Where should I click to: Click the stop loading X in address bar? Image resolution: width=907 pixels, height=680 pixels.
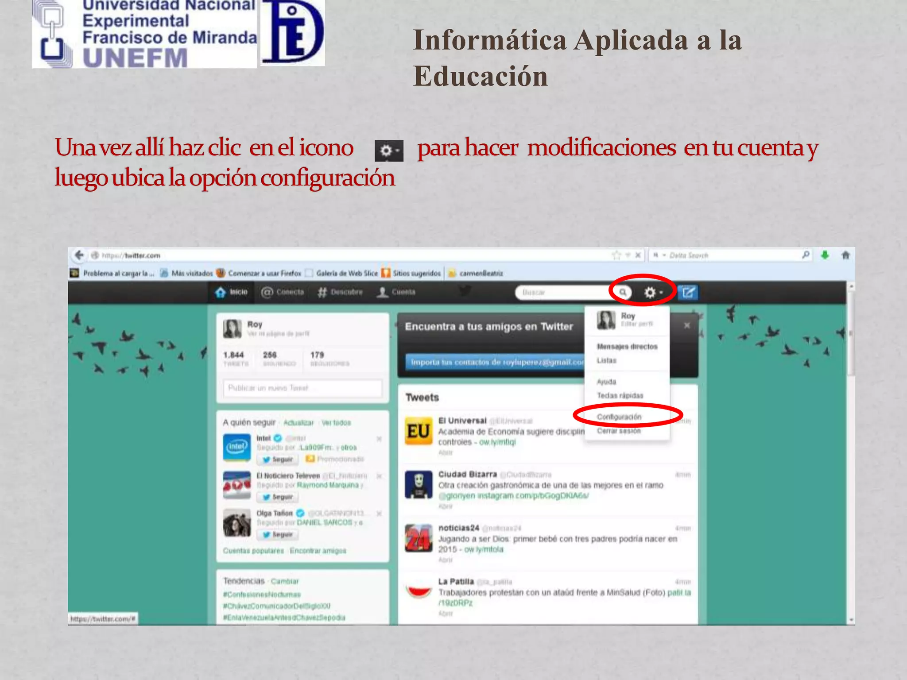click(638, 255)
